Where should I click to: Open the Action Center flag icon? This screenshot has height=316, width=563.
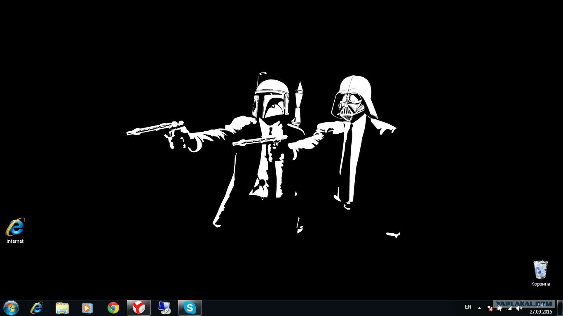pos(490,308)
